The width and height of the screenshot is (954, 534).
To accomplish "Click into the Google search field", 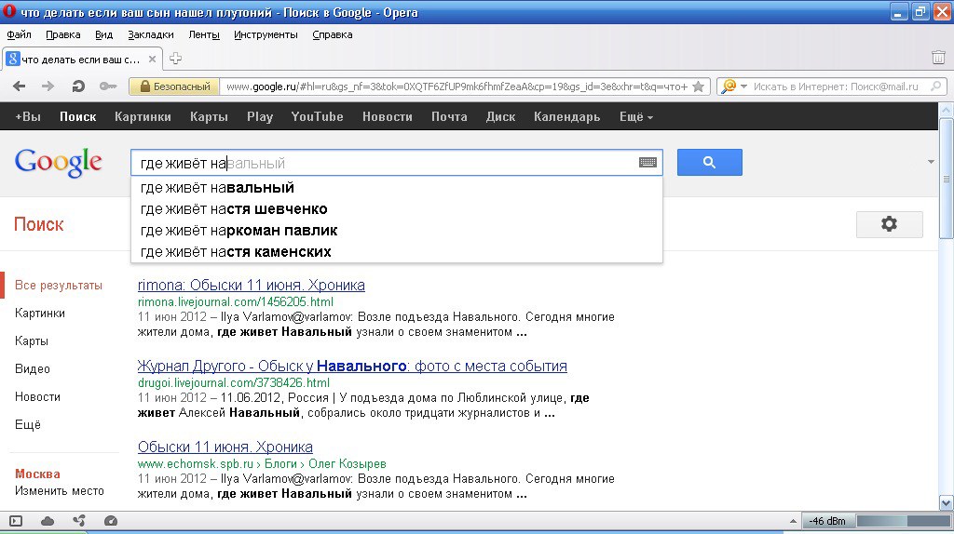I will [395, 163].
